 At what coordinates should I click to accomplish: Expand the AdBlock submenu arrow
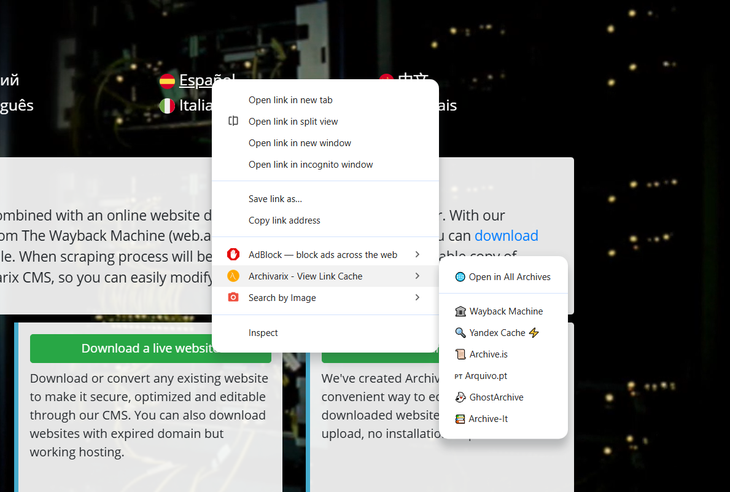417,254
